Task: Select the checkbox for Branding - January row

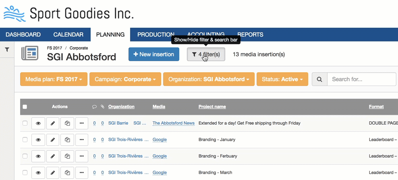Action: point(25,139)
